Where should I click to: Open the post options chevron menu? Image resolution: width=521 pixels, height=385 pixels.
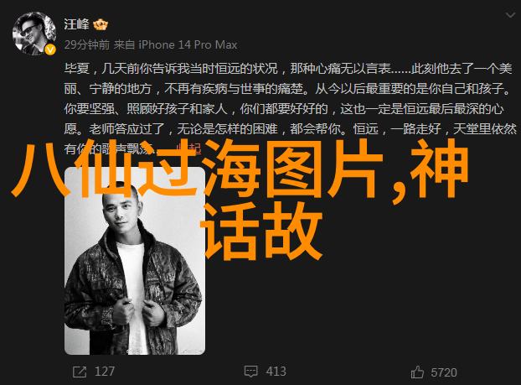pos(510,15)
